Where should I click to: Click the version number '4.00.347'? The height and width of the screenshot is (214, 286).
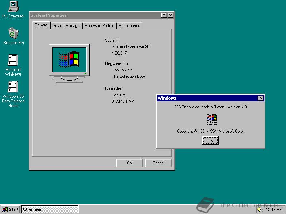[119, 53]
